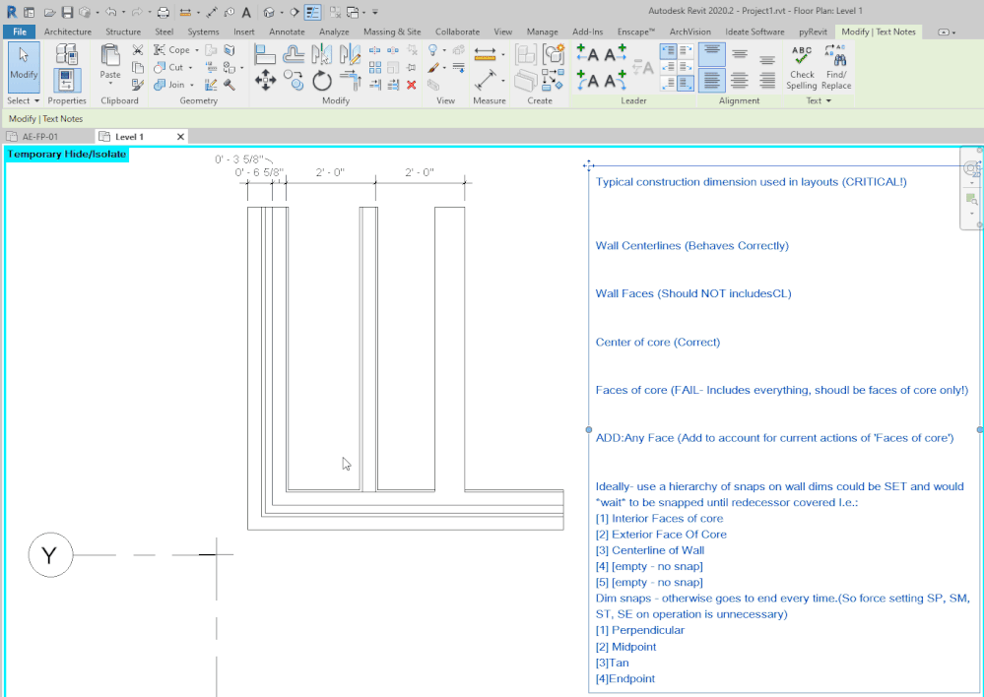Viewport: 984px width, 697px height.
Task: Toggle Thin Lines in quick access toolbar
Action: coord(312,12)
